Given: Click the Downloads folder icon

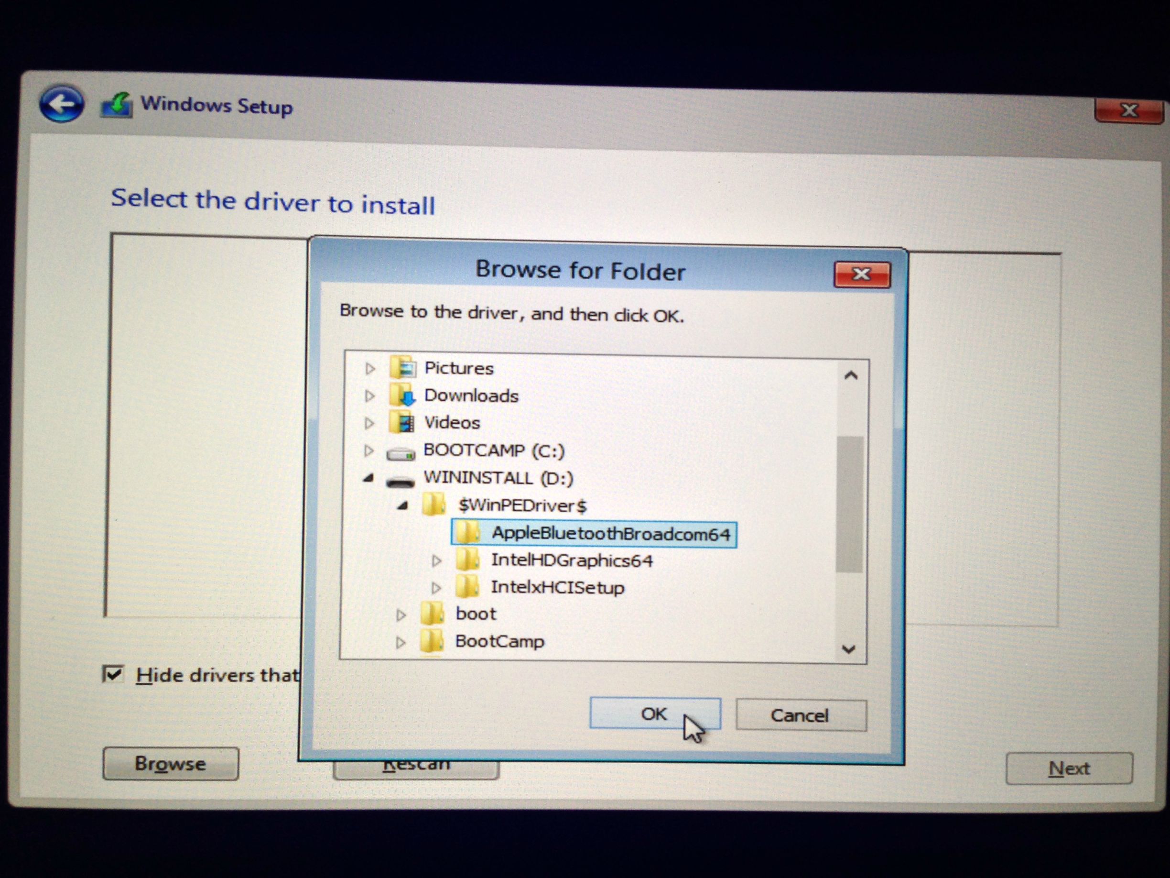Looking at the screenshot, I should point(401,395).
